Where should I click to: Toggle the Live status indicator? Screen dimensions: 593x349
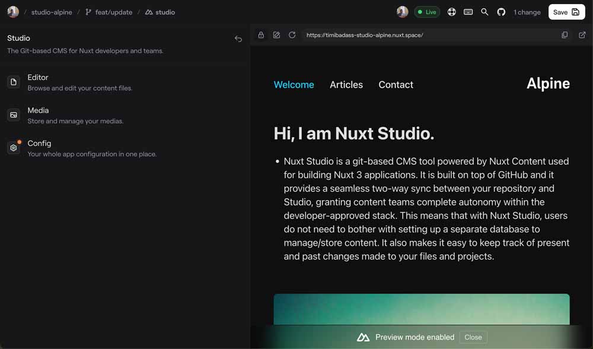[426, 11]
